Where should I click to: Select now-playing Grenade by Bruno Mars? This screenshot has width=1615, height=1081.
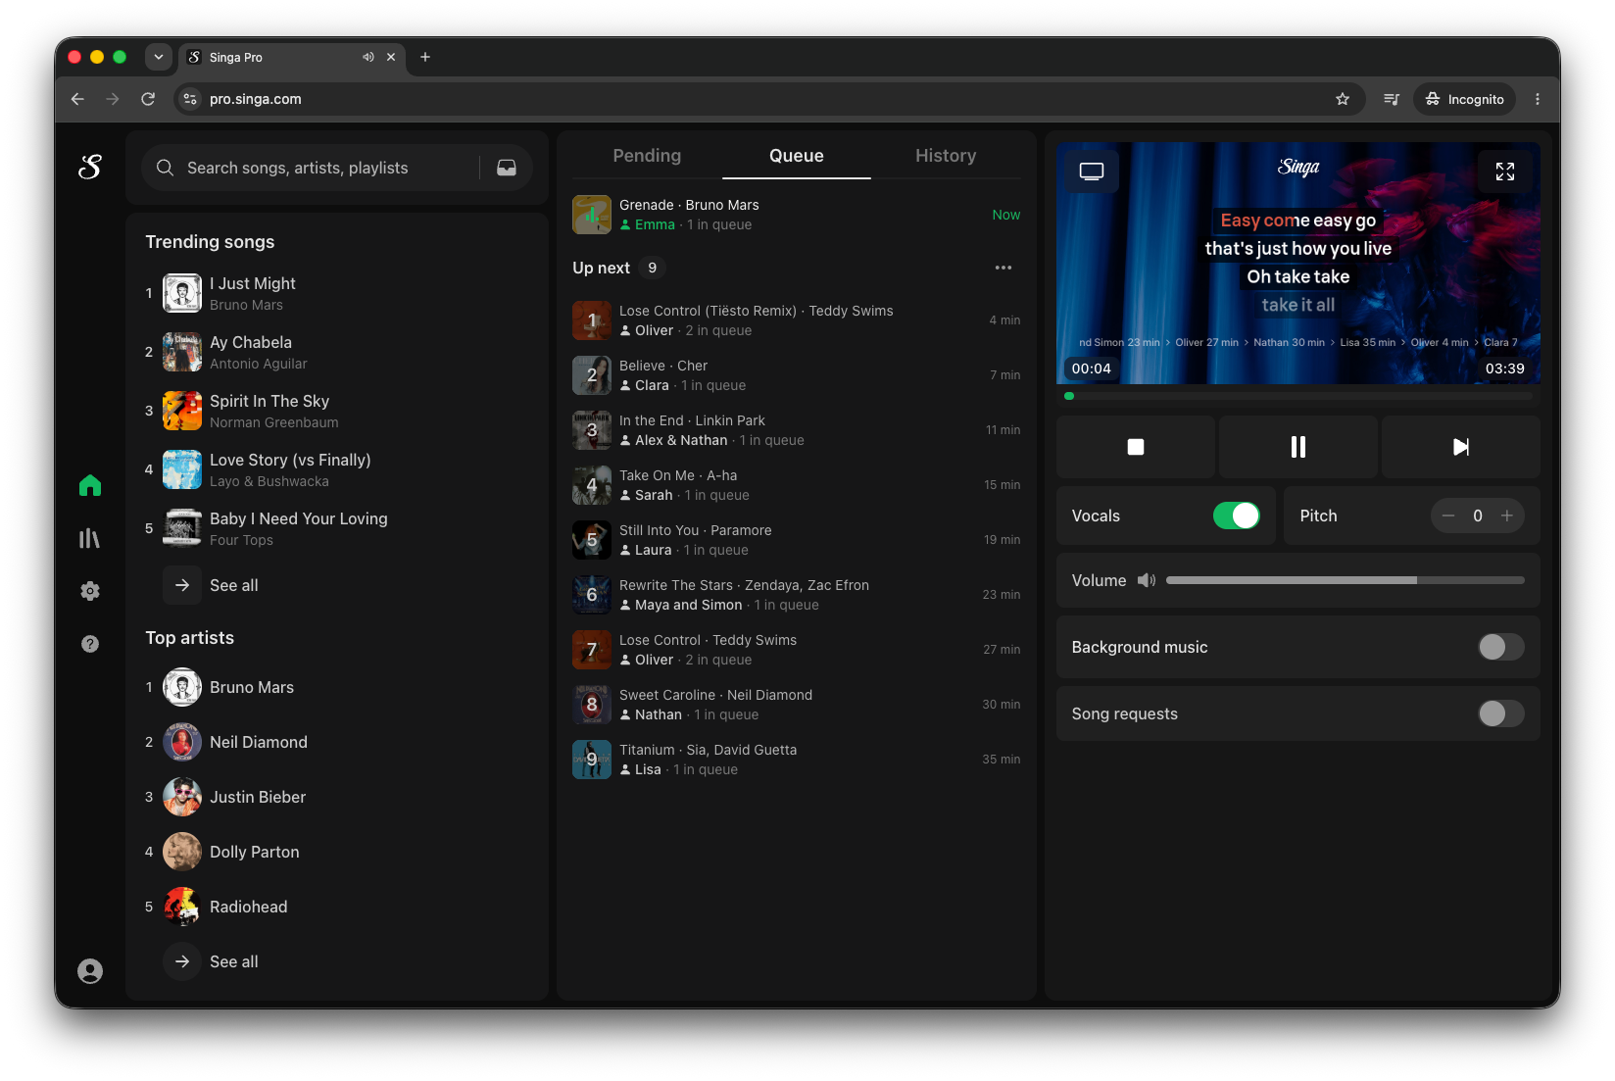[797, 215]
